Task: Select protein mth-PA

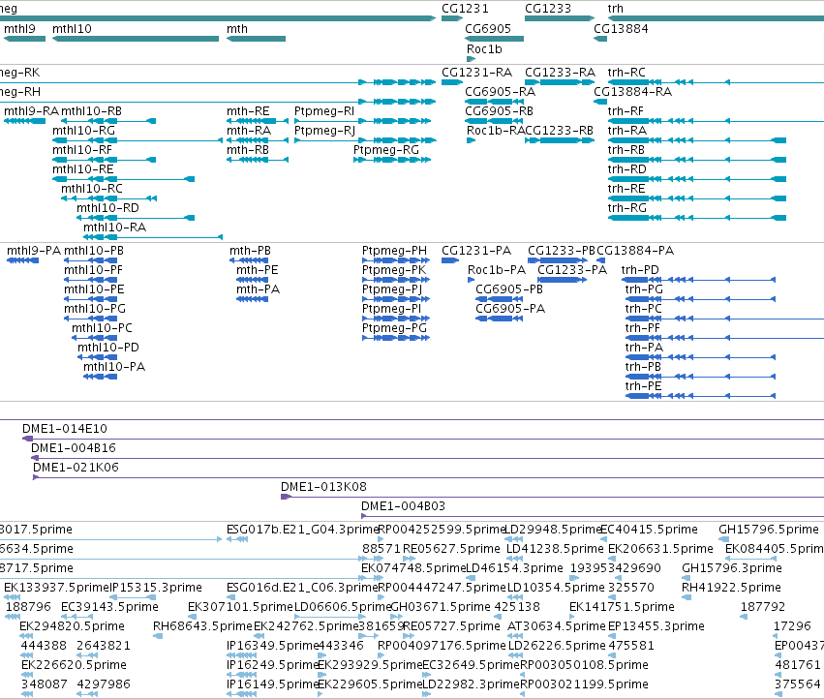Action: pos(258,289)
